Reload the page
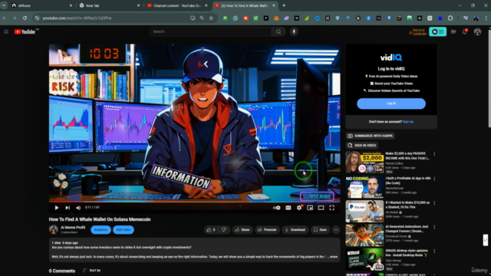Screen dimensions: 491x276 coord(25,18)
